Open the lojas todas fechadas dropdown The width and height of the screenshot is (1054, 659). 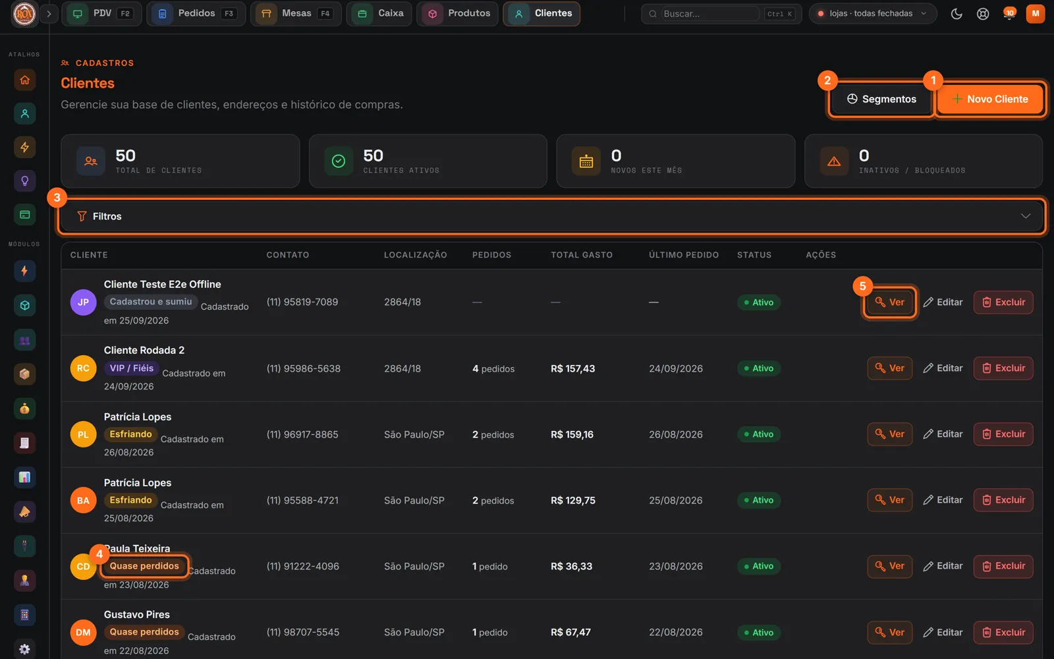pyautogui.click(x=873, y=13)
